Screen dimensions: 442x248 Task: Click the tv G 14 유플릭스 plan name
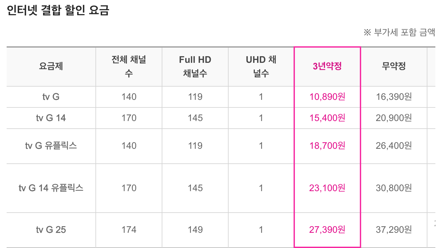click(51, 188)
